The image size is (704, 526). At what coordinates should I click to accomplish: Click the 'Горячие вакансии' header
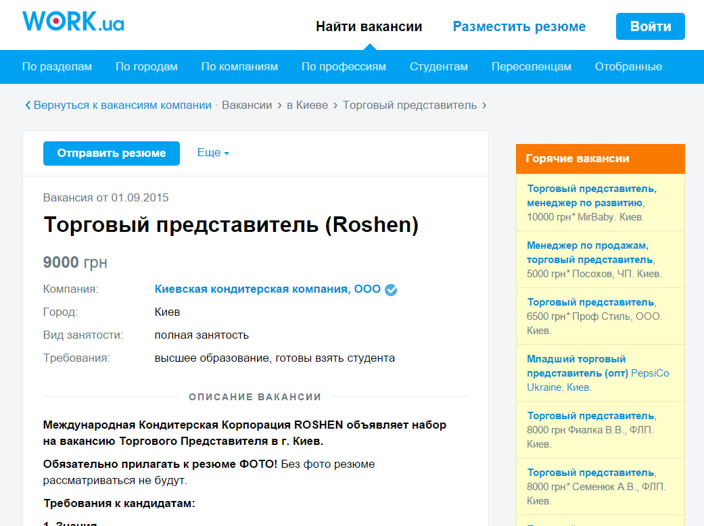(601, 159)
